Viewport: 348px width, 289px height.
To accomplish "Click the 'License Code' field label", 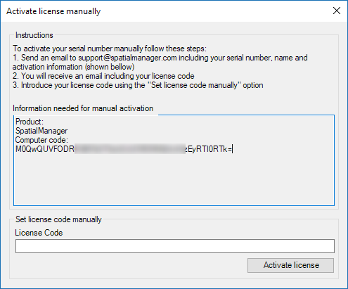I will pyautogui.click(x=39, y=233).
